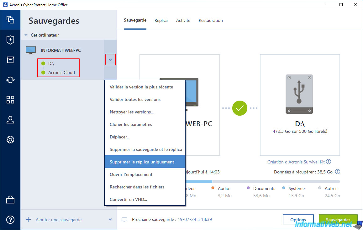Click the next backup time 19-07-24 à 18:39
Image resolution: width=363 pixels, height=230 pixels.
(195, 219)
